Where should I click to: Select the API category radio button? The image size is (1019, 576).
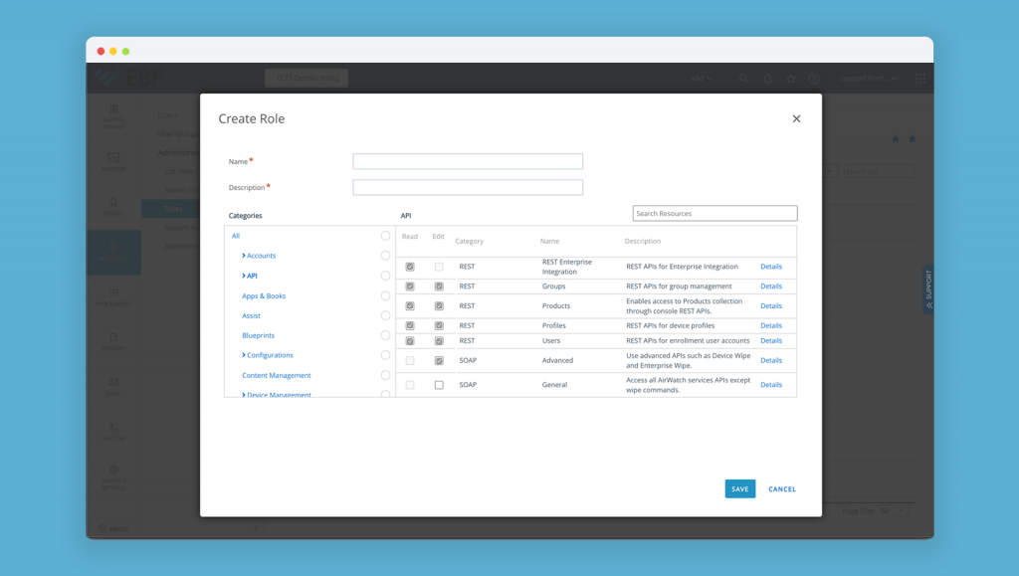(x=385, y=276)
